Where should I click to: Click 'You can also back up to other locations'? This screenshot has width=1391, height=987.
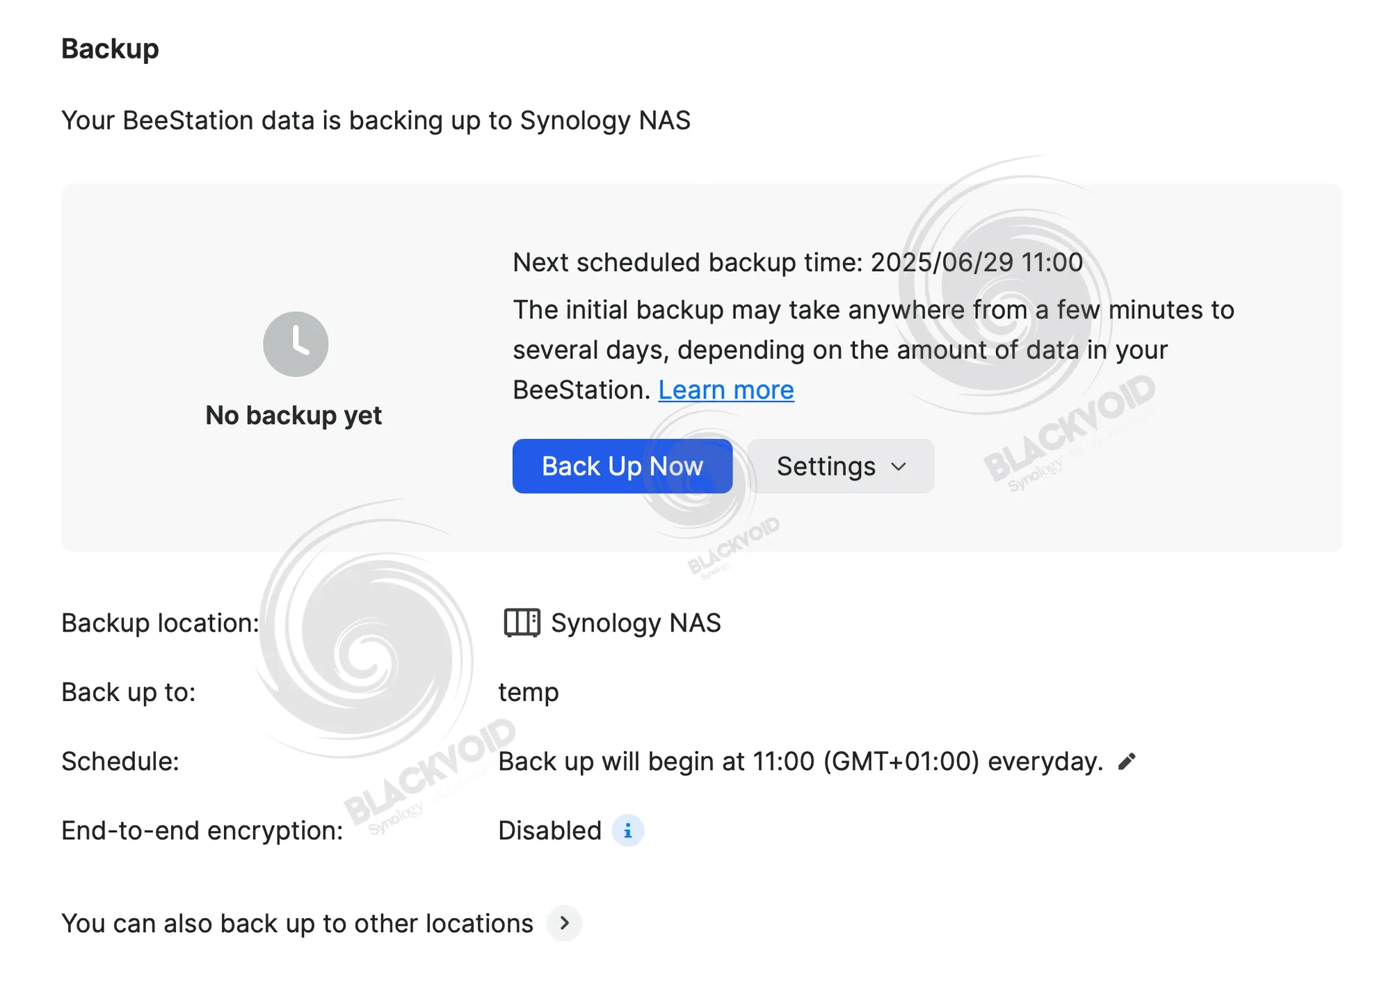coord(297,924)
